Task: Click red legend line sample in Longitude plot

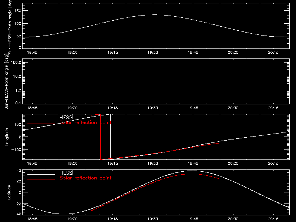Action: [41, 124]
